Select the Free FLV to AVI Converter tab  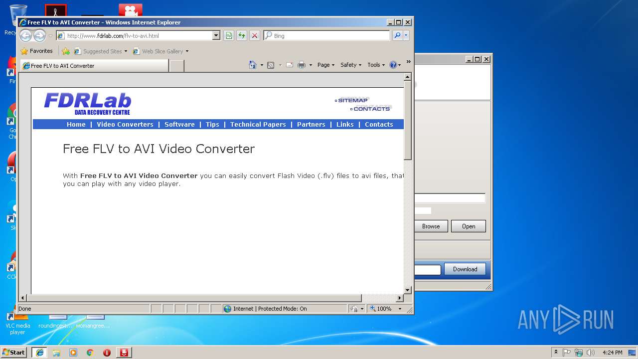click(x=94, y=66)
